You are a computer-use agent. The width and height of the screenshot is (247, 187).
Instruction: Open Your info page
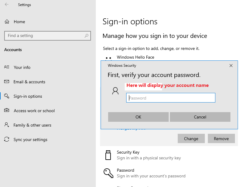click(22, 67)
